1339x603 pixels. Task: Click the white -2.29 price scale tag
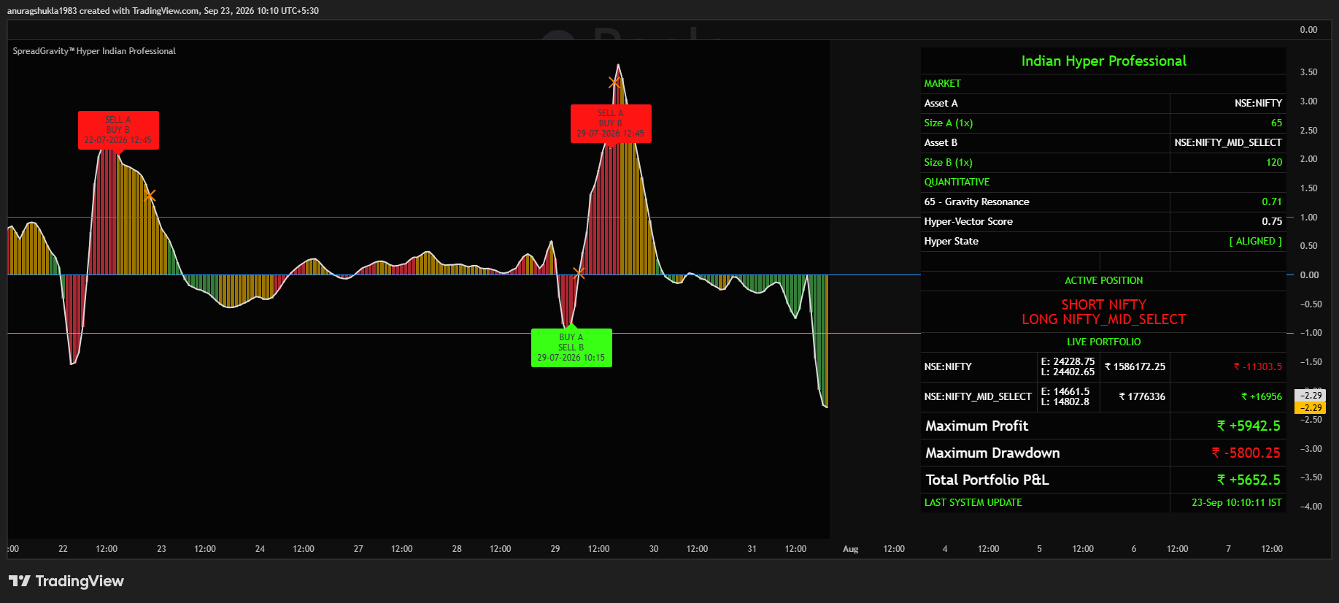coord(1310,395)
